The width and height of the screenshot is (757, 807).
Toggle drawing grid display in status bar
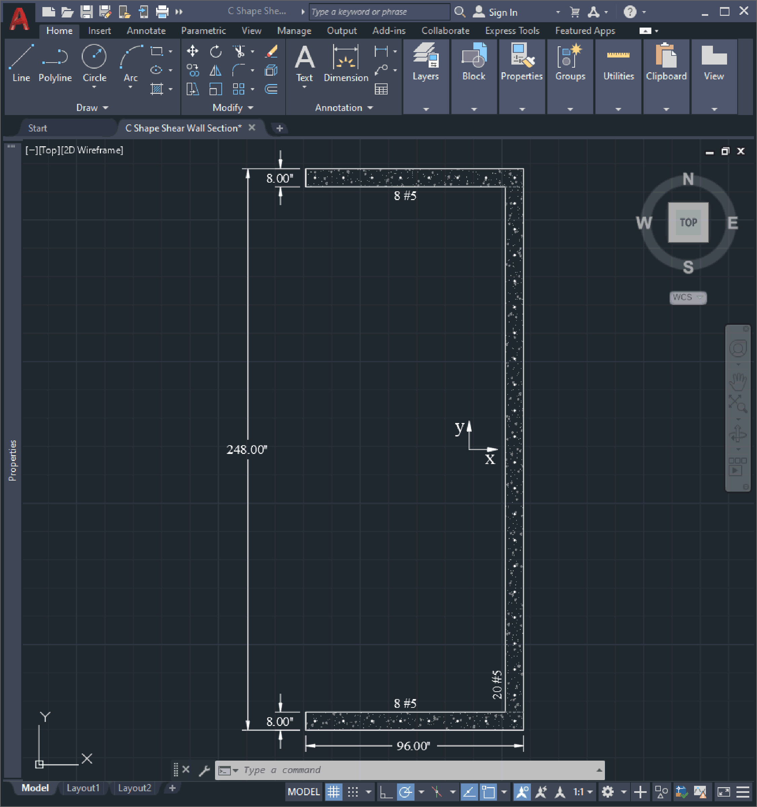point(333,792)
